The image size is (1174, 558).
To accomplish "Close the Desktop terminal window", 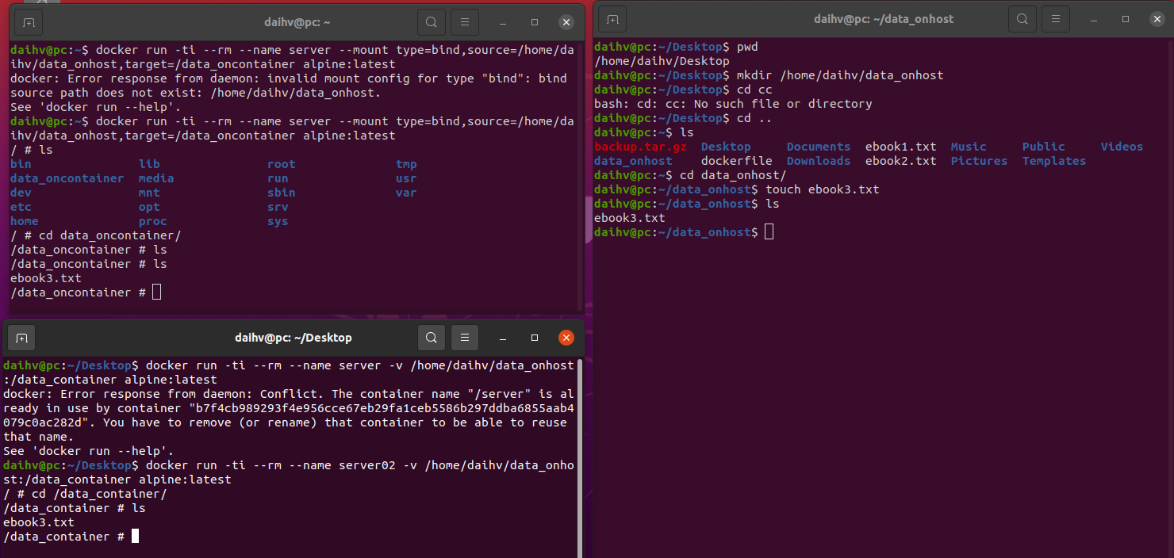I will coord(566,337).
